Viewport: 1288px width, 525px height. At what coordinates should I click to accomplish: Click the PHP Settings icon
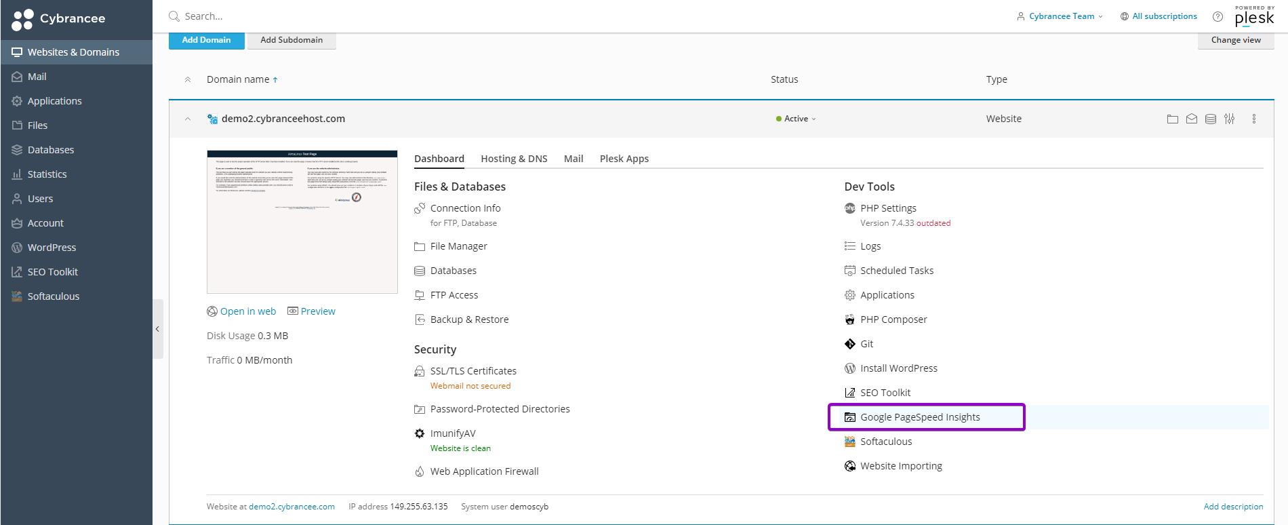[x=849, y=208]
